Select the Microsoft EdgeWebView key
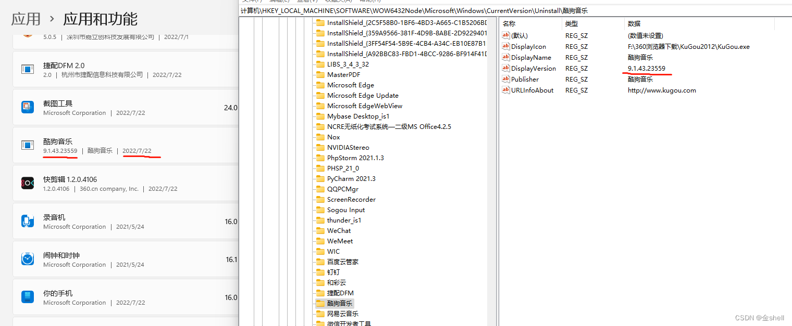 [365, 106]
